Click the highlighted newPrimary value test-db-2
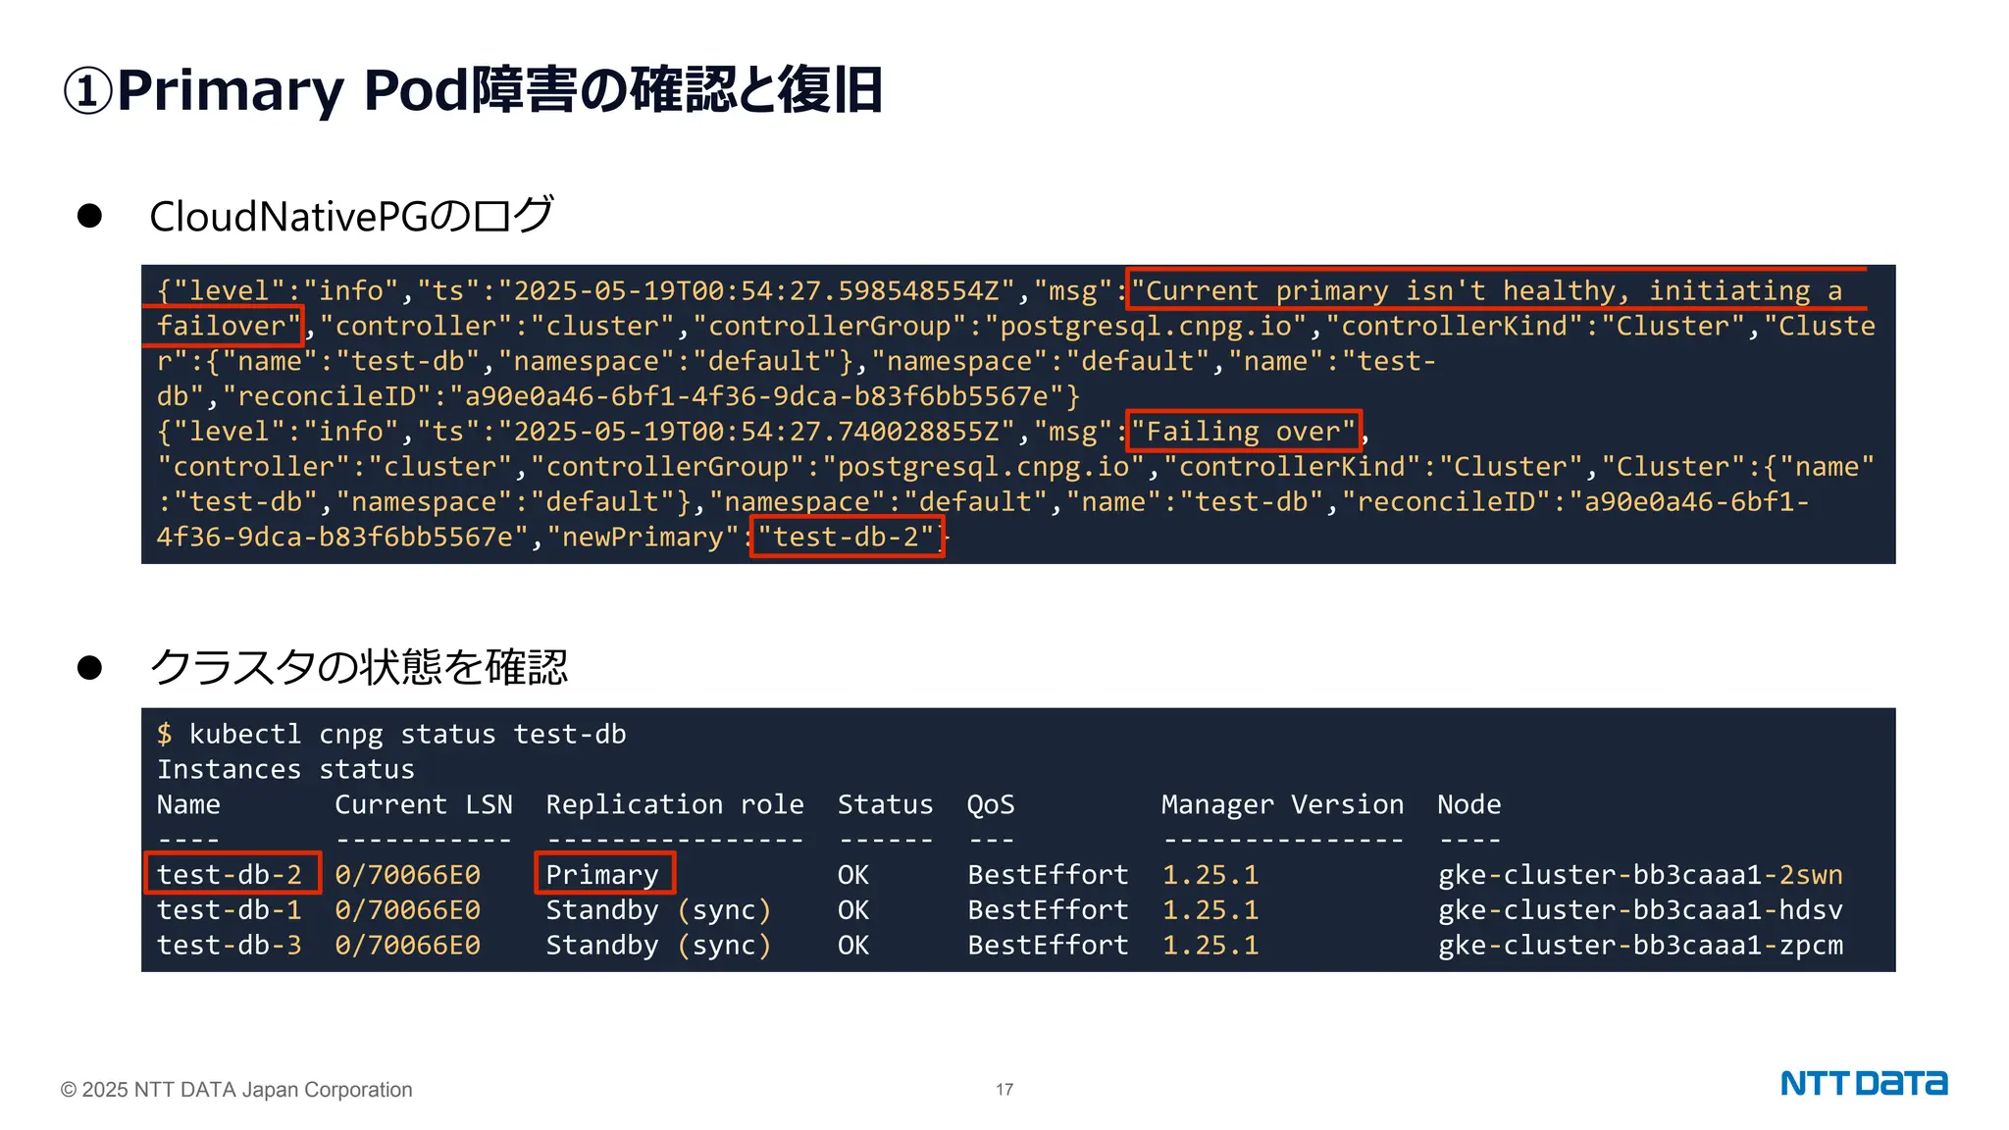This screenshot has width=2009, height=1130. pos(846,537)
